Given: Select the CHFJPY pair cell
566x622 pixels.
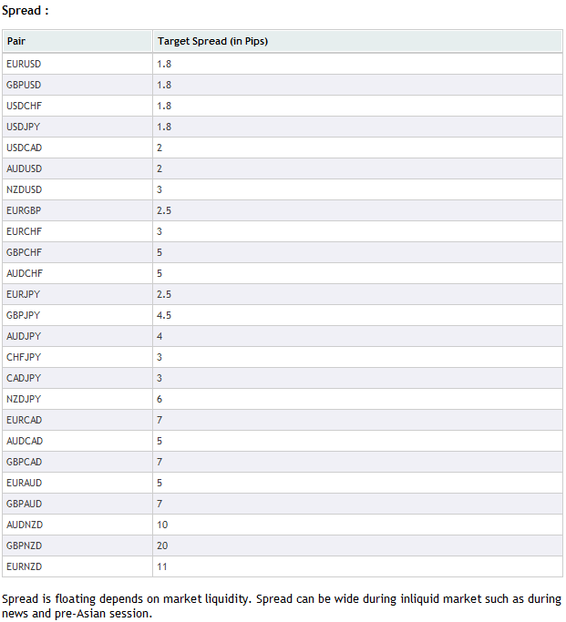Looking at the screenshot, I should (77, 357).
